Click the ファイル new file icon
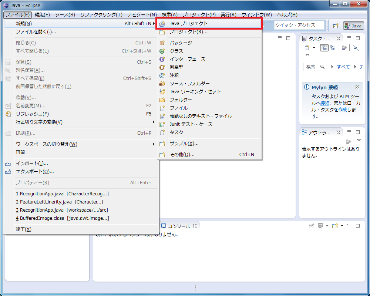 tap(162, 108)
